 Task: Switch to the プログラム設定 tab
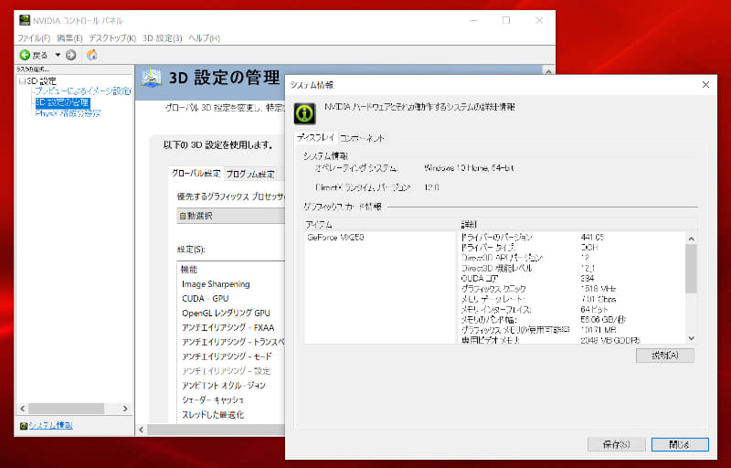coord(250,175)
